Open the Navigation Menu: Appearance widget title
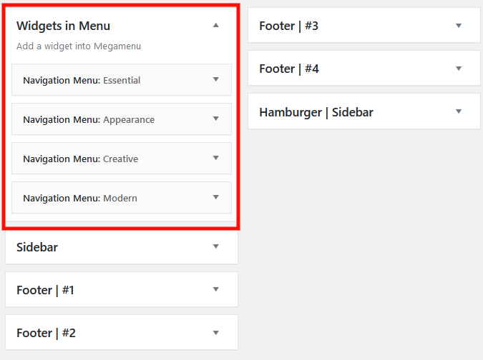 point(89,119)
